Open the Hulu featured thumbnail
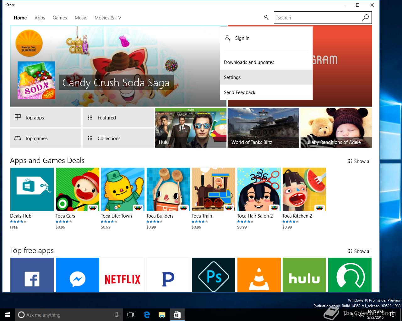 [x=191, y=128]
